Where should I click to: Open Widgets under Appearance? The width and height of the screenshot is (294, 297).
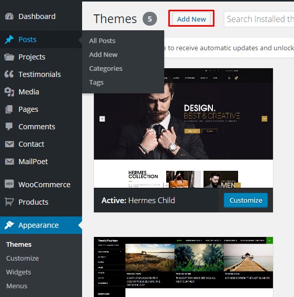pyautogui.click(x=18, y=272)
